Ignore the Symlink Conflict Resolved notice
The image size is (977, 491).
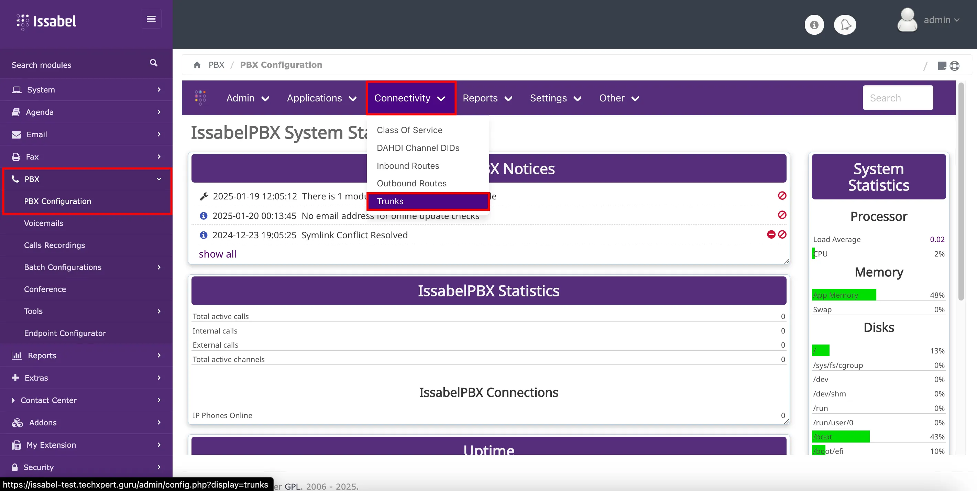(782, 234)
